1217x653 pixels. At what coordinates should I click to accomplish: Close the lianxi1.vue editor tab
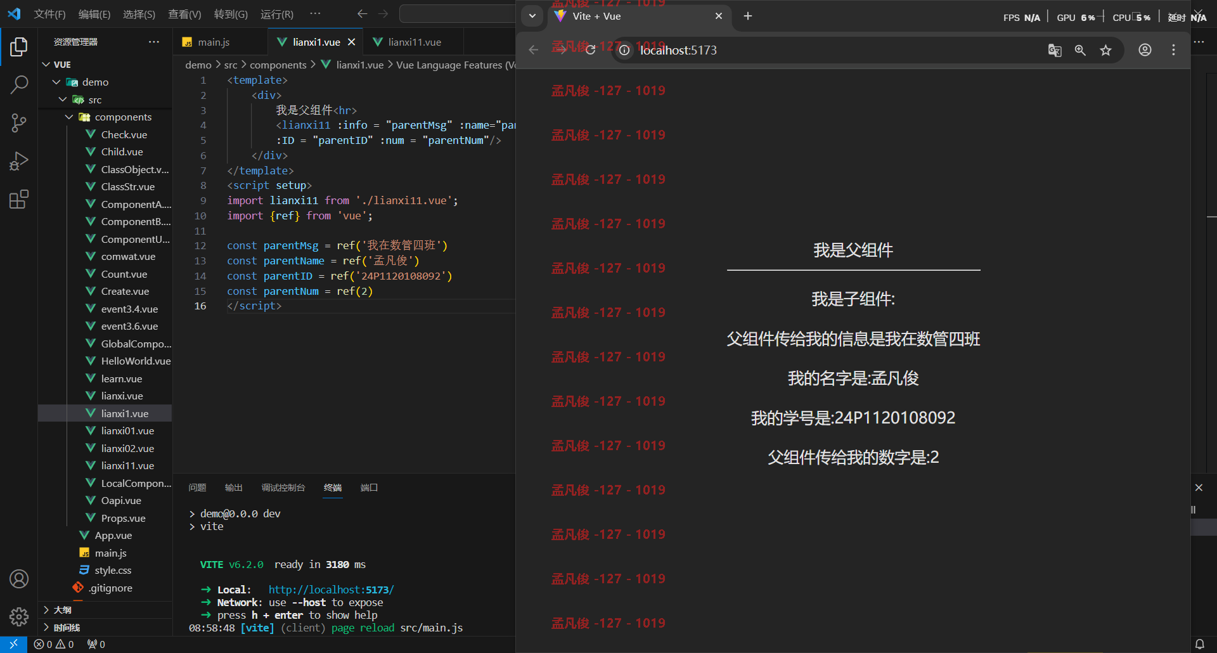click(351, 42)
